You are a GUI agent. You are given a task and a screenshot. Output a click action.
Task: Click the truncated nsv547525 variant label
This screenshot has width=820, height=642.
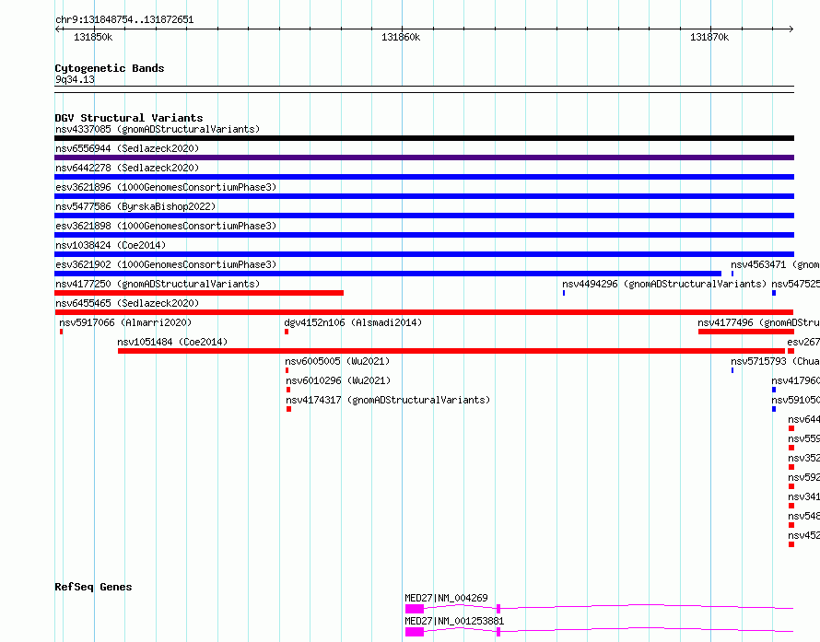click(x=795, y=284)
